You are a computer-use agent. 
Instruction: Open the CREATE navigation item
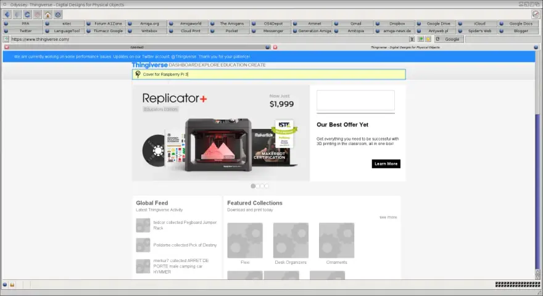pos(257,65)
